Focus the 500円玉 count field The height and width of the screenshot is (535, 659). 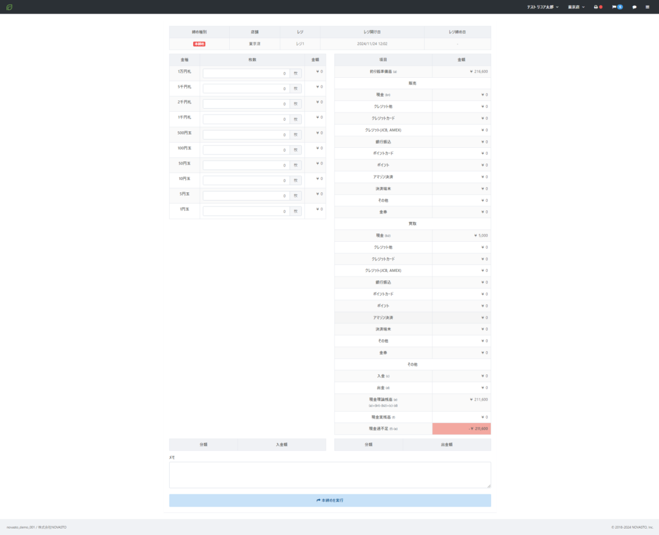246,135
